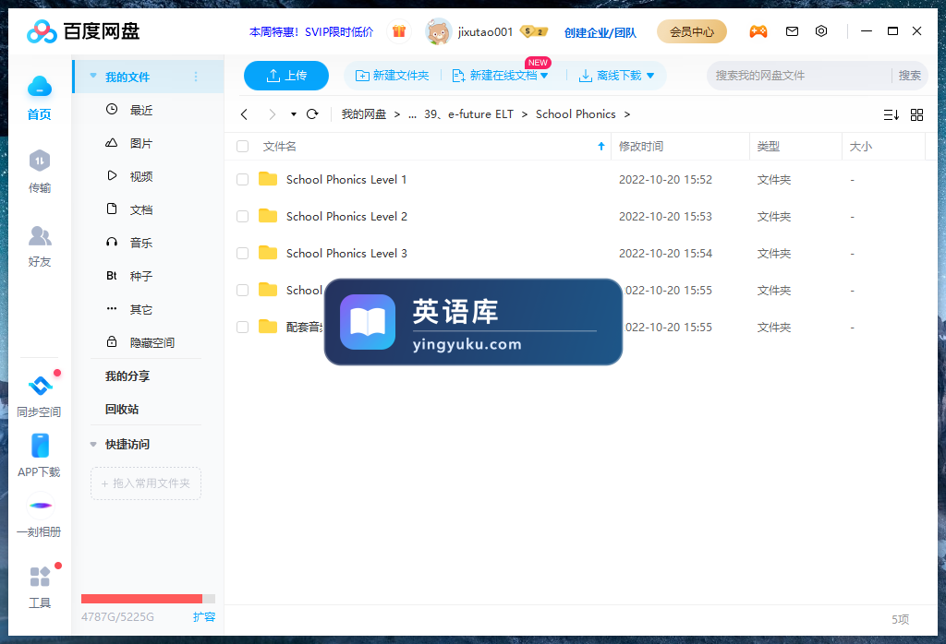The height and width of the screenshot is (644, 946).
Task: Open 回收站 recycle bin
Action: pos(122,409)
